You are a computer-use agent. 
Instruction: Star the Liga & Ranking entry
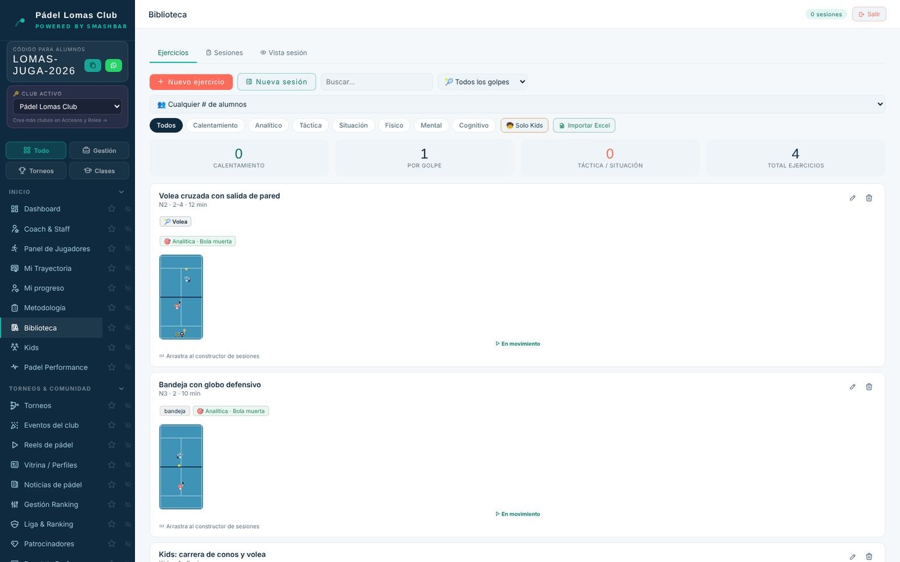pos(111,524)
